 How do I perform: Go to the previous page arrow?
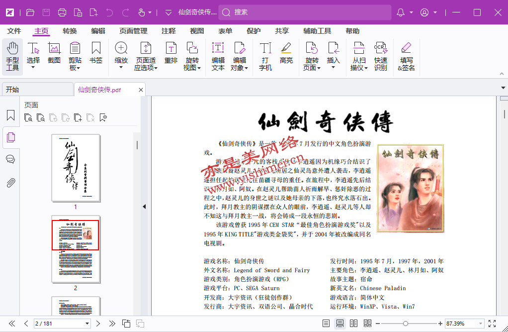(x=26, y=324)
